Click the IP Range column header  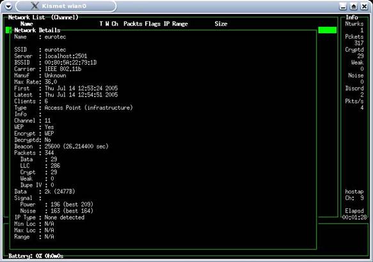tap(175, 24)
